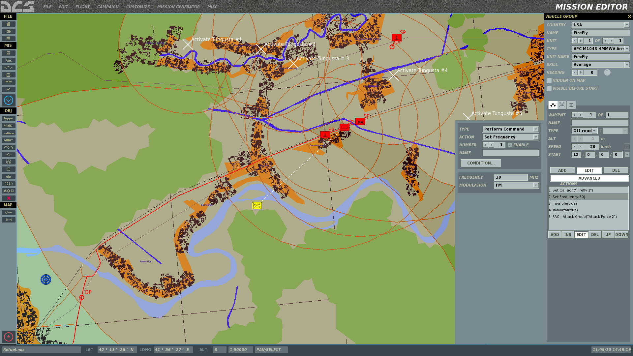Select the concentric circles trigger zone tool
633x356 pixels.
pyautogui.click(x=9, y=162)
